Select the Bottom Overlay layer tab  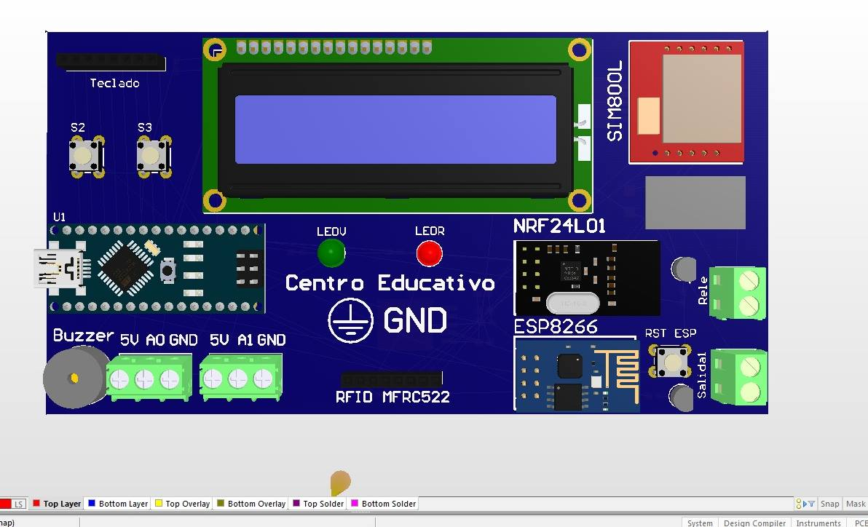(250, 504)
